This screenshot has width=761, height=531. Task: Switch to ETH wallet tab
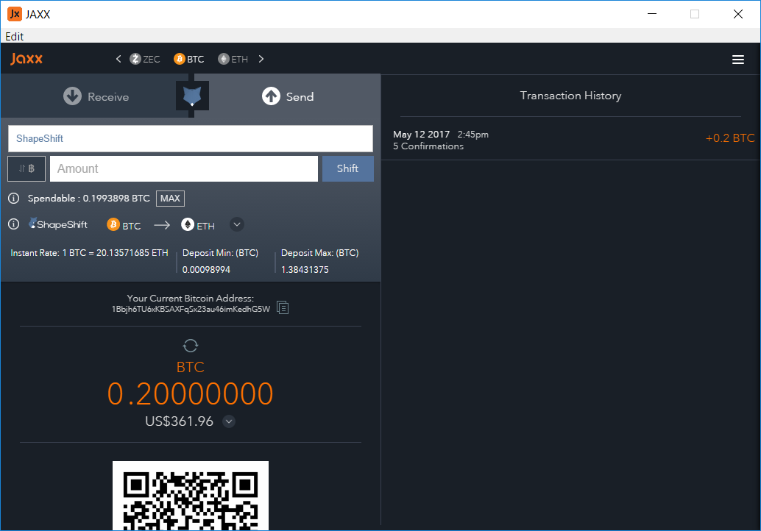233,59
